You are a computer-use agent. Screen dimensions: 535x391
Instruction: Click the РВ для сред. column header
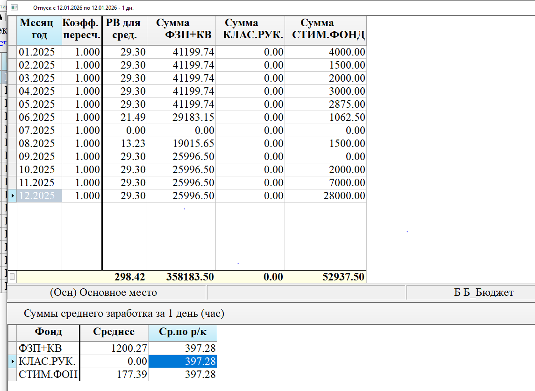point(124,29)
